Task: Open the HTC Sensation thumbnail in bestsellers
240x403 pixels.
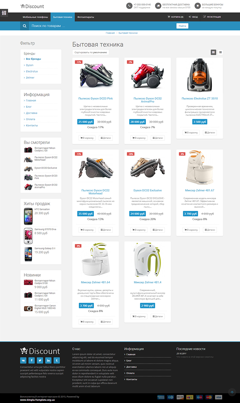Action: click(28, 216)
